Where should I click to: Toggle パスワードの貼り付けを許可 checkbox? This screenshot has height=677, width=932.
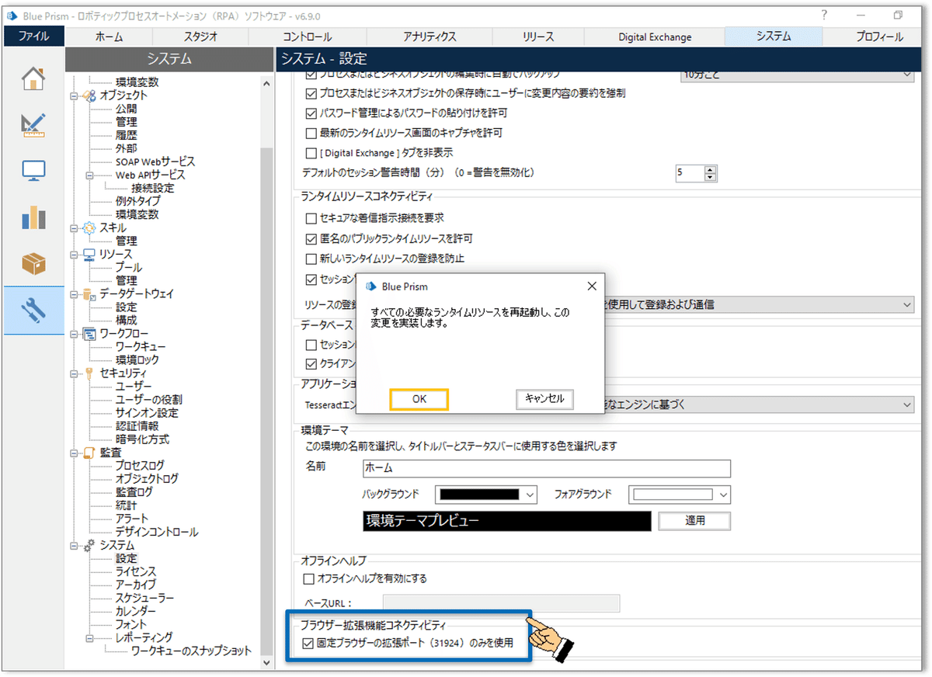(311, 113)
